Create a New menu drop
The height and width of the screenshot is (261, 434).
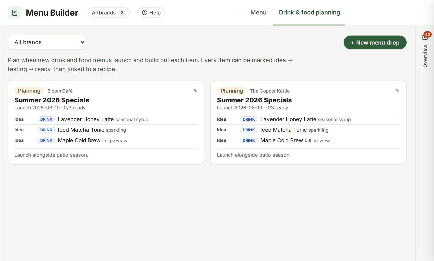[x=375, y=42]
